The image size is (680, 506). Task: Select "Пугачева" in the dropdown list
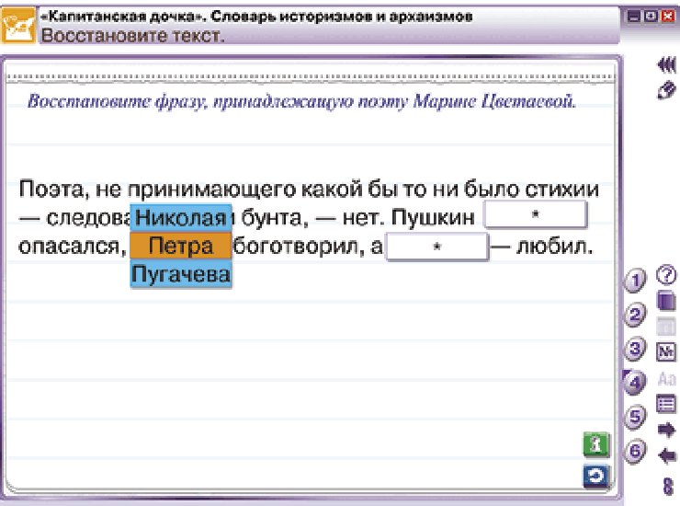point(181,274)
